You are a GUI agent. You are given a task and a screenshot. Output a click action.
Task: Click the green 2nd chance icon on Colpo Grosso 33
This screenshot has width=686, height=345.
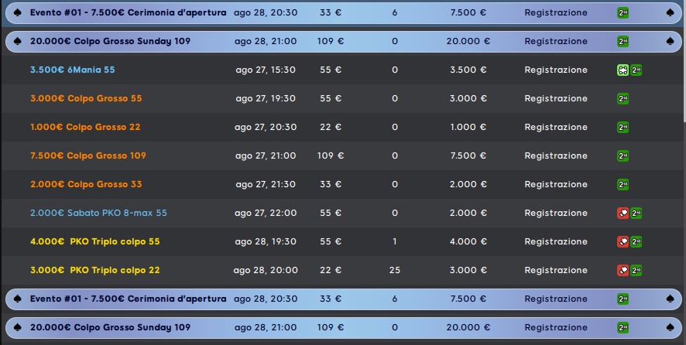coord(623,185)
